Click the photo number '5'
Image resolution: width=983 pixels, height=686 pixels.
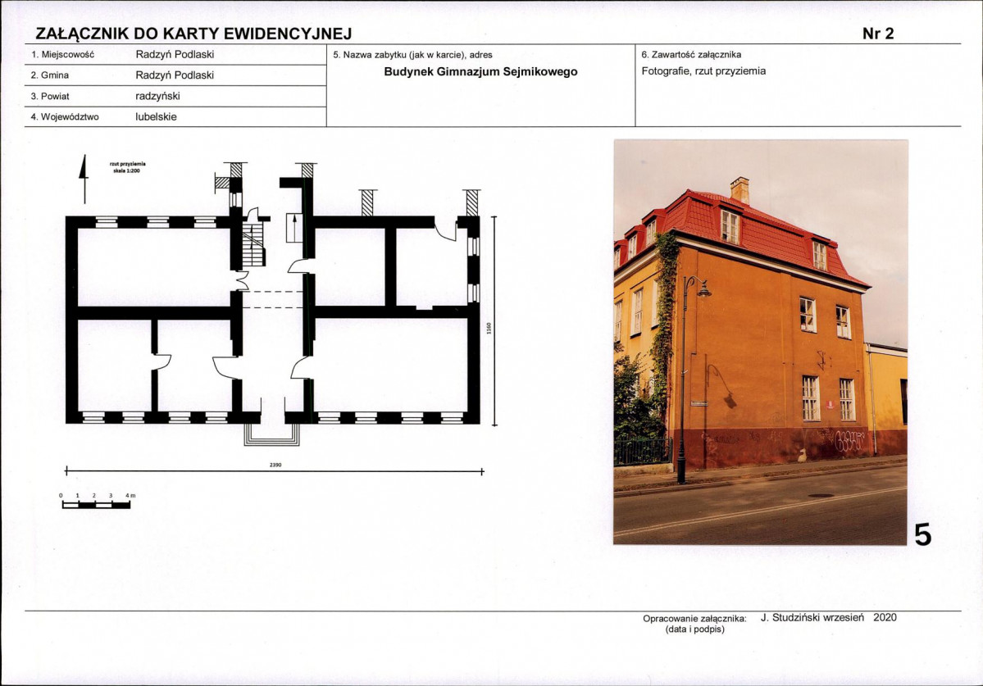(x=923, y=535)
